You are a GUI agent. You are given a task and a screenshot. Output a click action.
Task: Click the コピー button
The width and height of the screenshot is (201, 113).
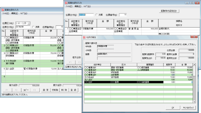tap(26, 90)
